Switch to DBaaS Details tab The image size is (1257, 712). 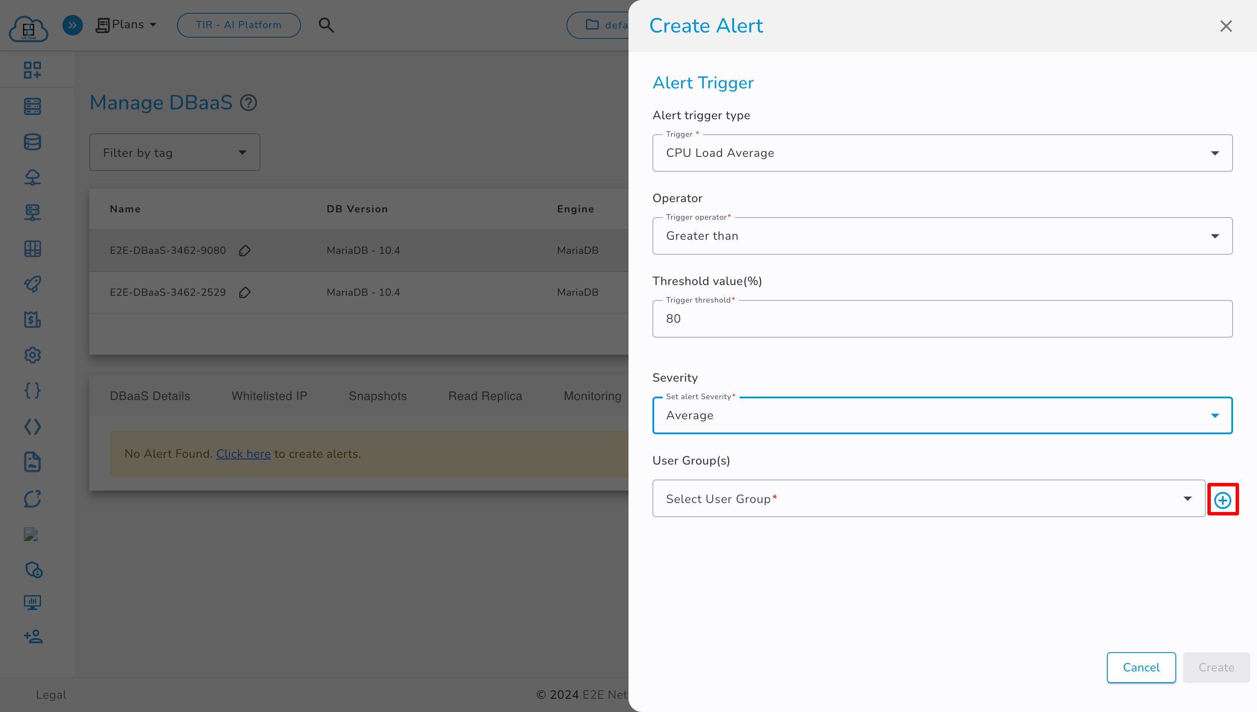[x=150, y=396]
